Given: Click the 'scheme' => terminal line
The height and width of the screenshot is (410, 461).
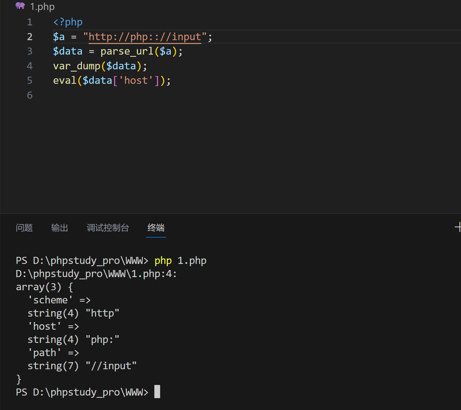Looking at the screenshot, I should click(59, 300).
